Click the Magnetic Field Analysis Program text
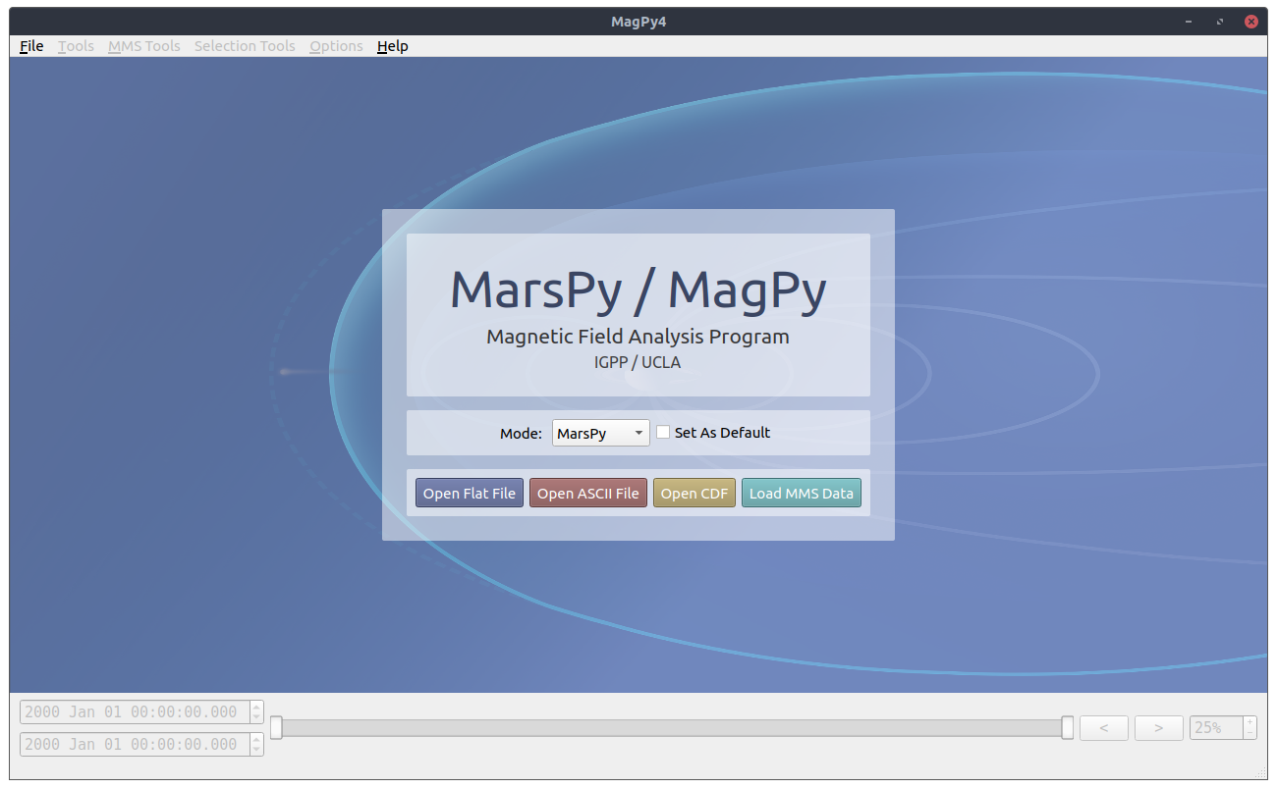 (638, 337)
